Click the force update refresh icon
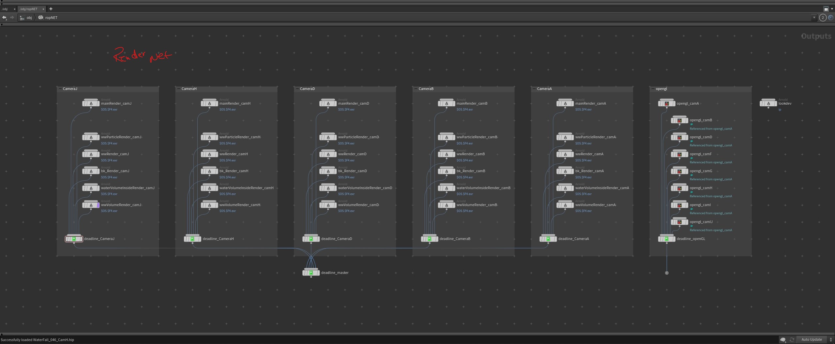Viewport: 835px width, 344px height. (792, 339)
